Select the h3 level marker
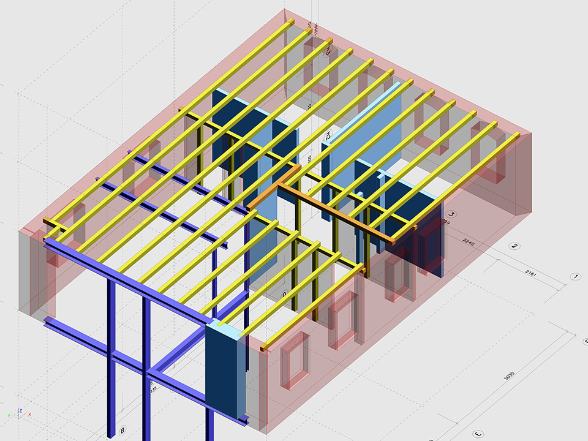 [328, 51]
